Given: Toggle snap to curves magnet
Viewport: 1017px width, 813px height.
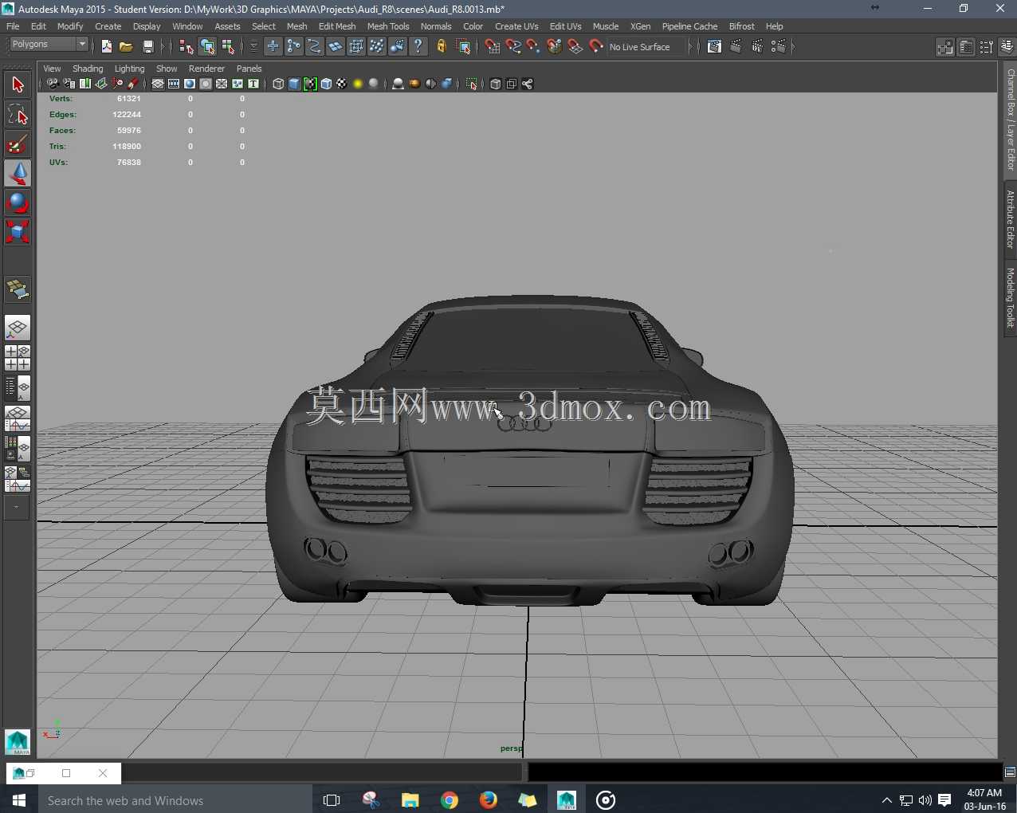Looking at the screenshot, I should 513,47.
